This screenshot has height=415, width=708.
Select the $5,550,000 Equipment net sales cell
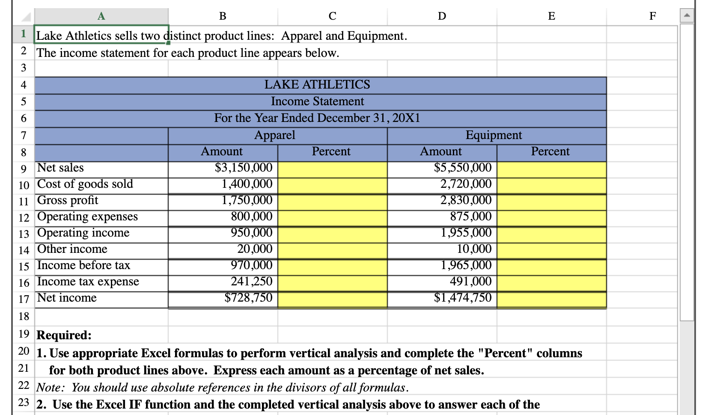pyautogui.click(x=442, y=168)
